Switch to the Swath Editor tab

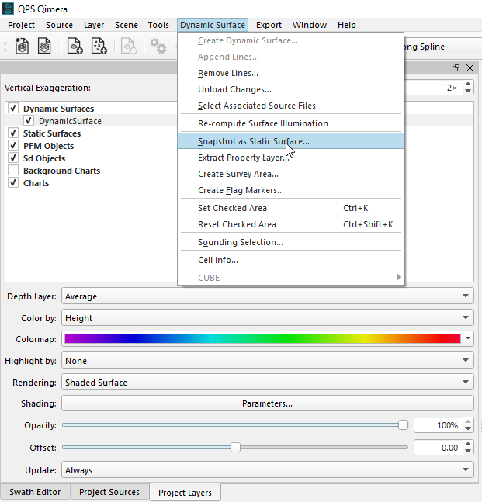click(35, 492)
